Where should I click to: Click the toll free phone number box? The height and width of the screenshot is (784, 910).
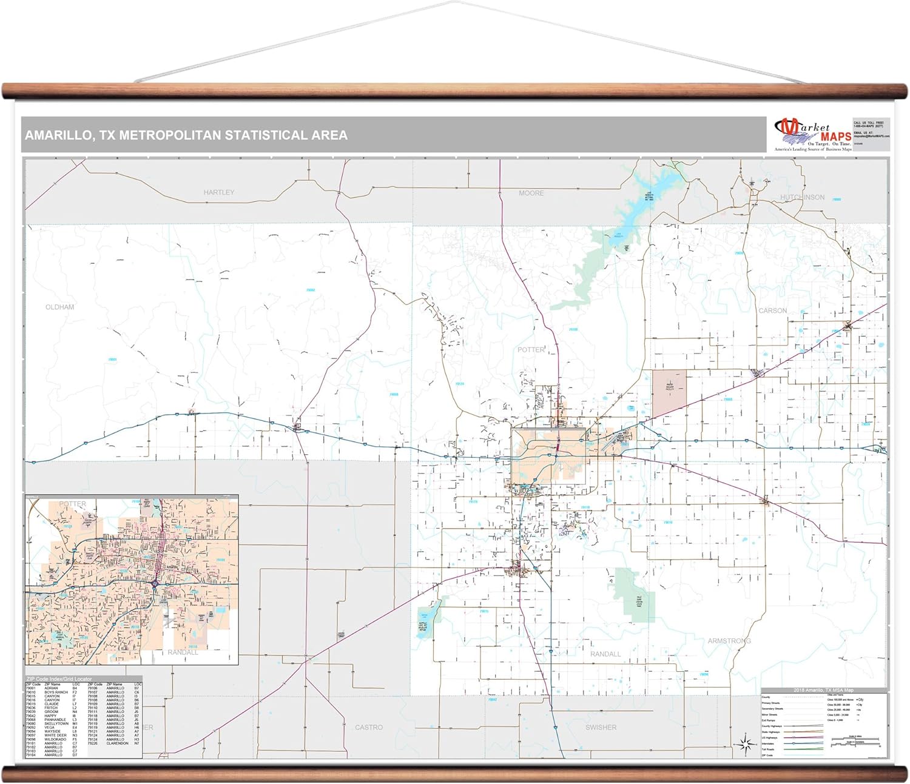871,134
